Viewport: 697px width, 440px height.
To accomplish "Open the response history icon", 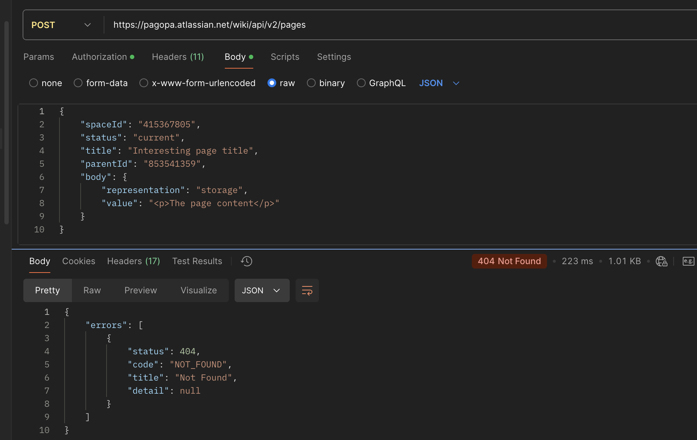I will click(246, 261).
